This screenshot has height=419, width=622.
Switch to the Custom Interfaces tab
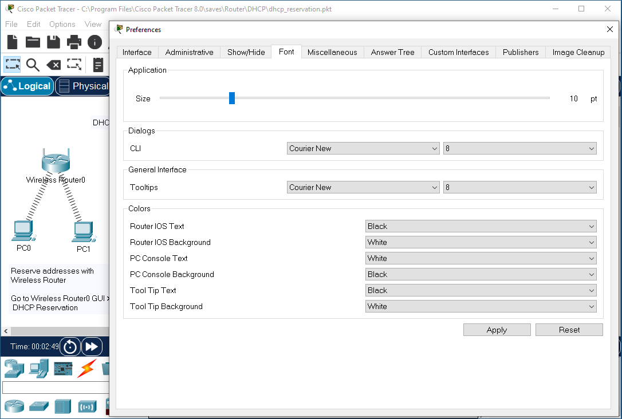(459, 52)
